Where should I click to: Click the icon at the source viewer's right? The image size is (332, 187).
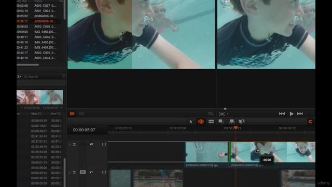click(211, 114)
